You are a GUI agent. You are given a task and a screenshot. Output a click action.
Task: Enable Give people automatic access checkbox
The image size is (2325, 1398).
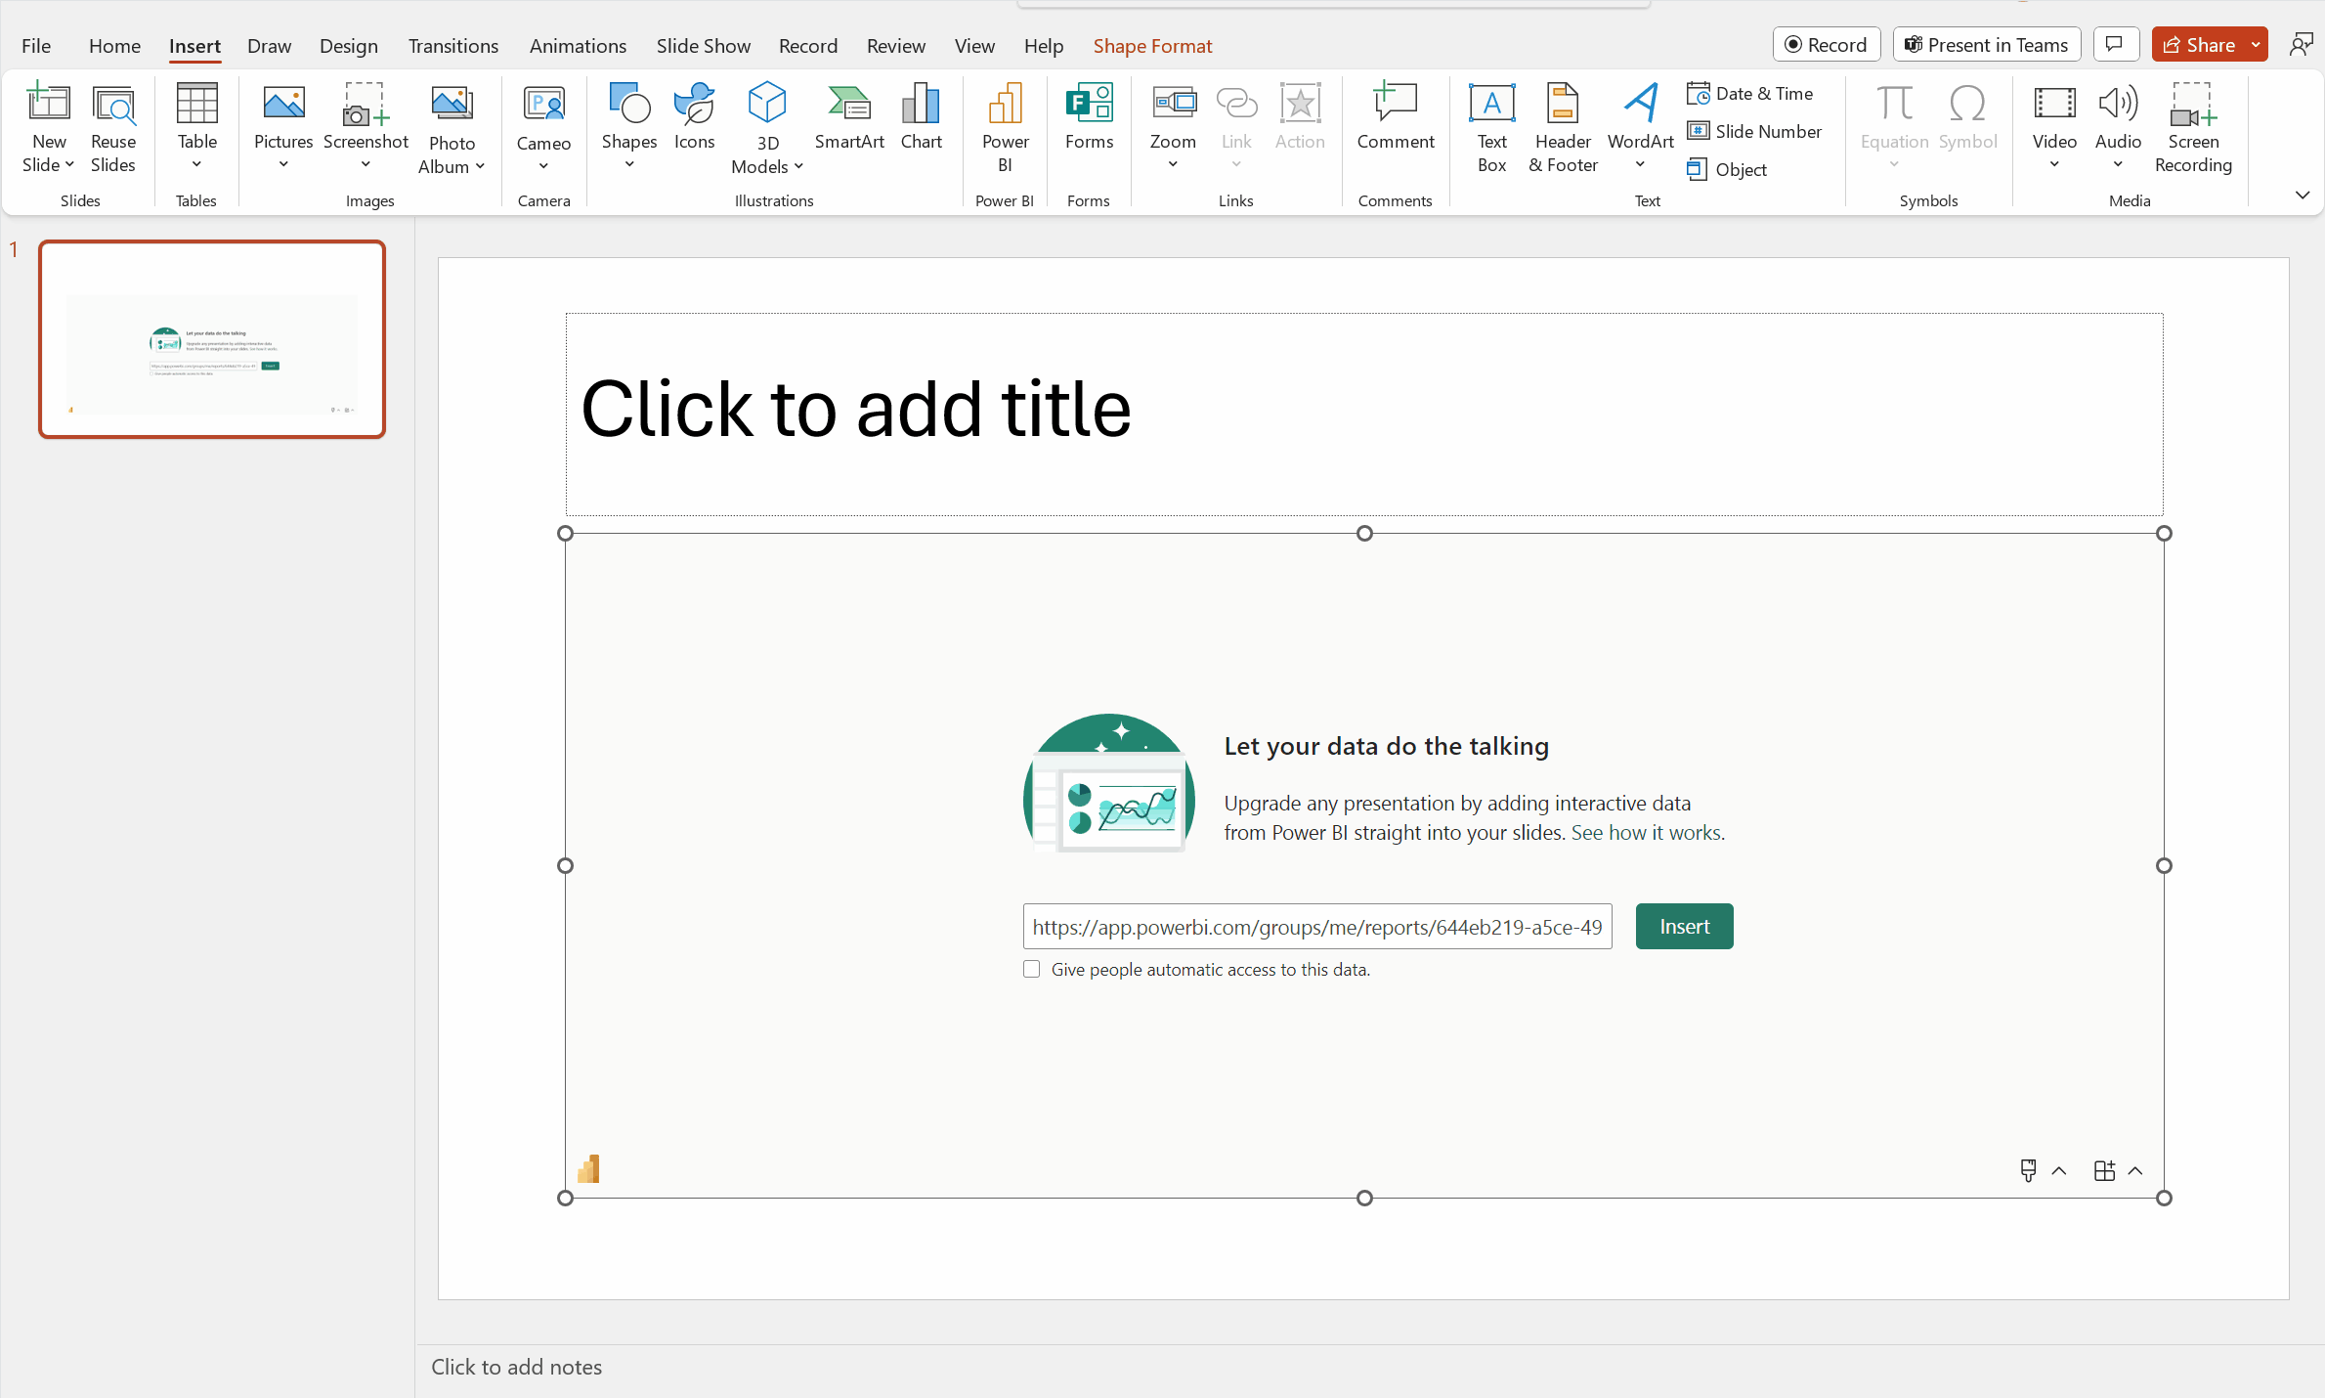(x=1031, y=970)
